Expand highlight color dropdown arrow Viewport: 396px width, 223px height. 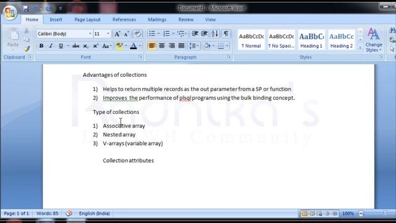(x=126, y=46)
